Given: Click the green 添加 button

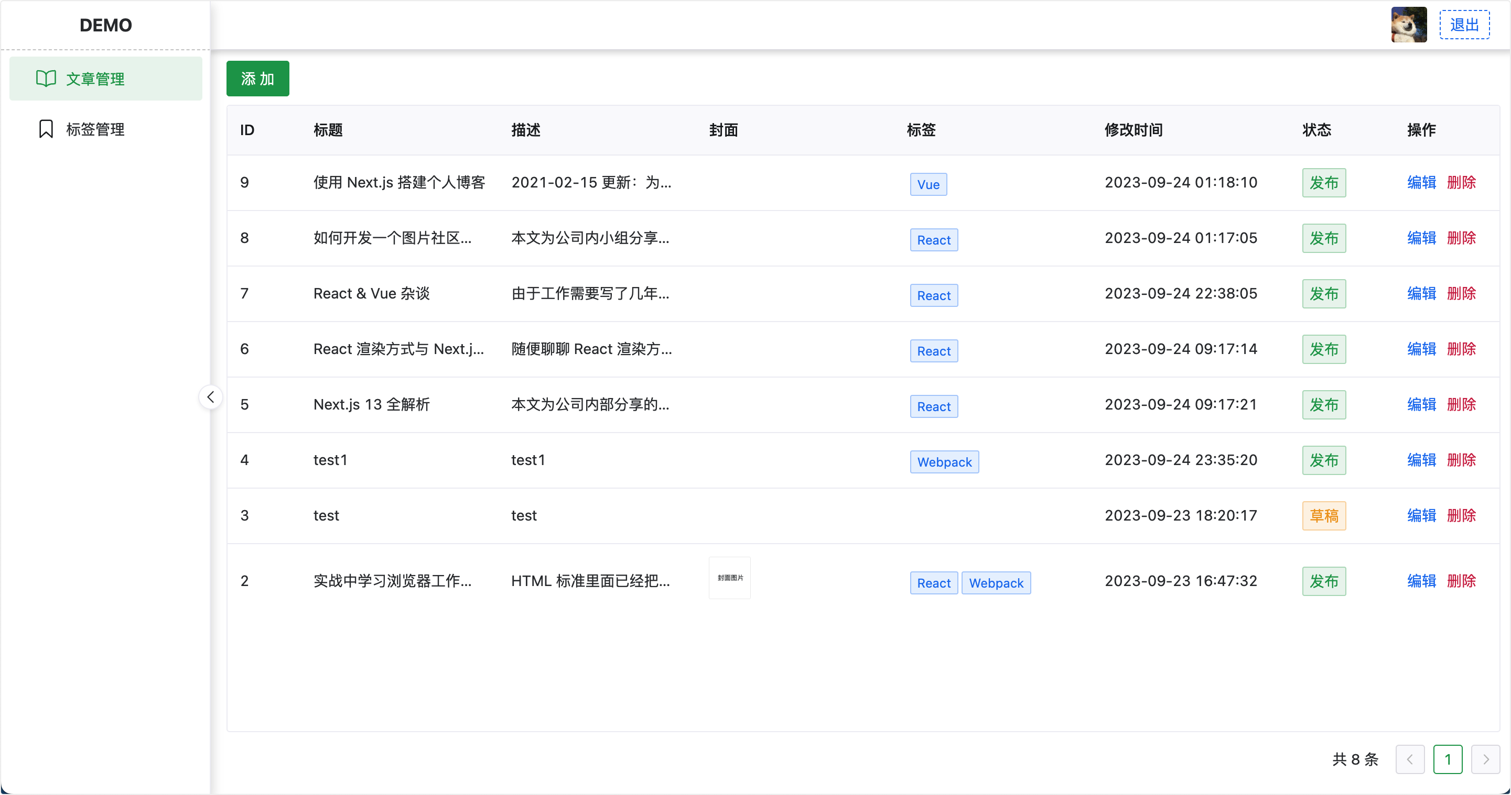Looking at the screenshot, I should click(x=257, y=79).
